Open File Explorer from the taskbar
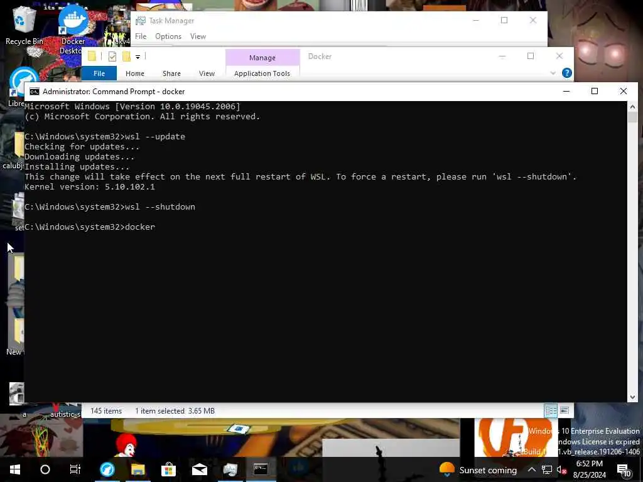This screenshot has height=482, width=643. [x=138, y=469]
